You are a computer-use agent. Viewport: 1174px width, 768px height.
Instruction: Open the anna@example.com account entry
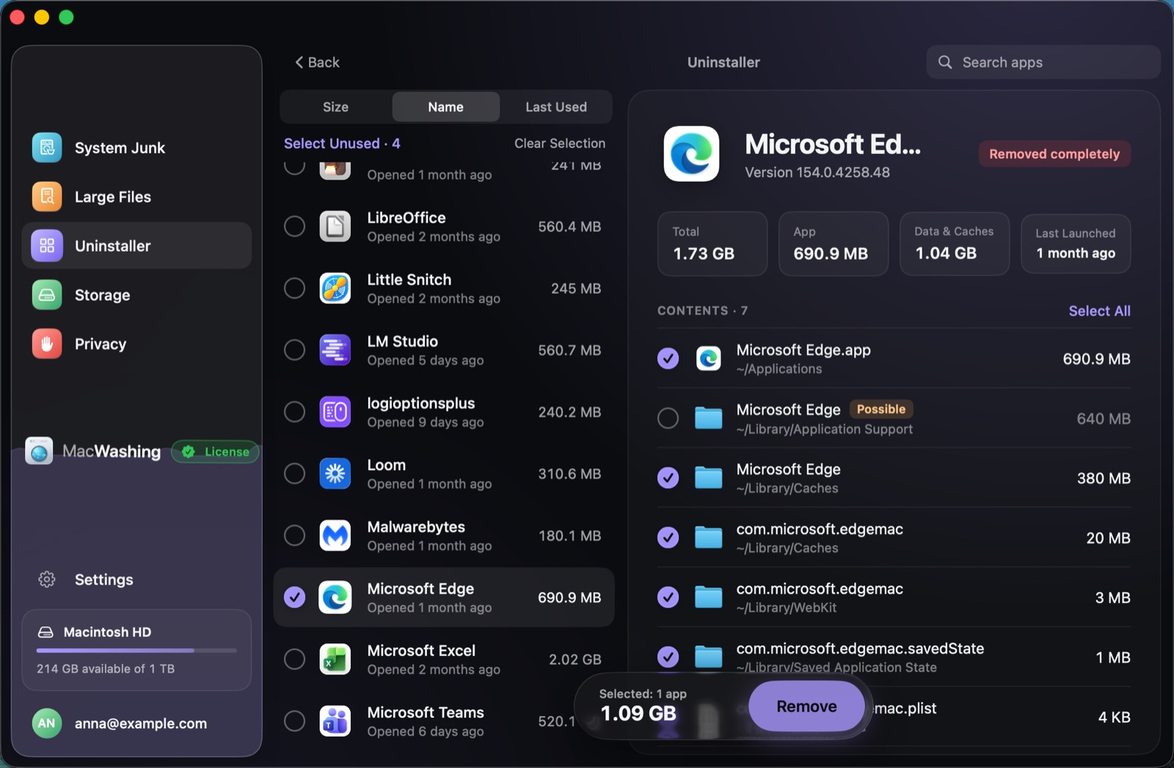tap(136, 723)
